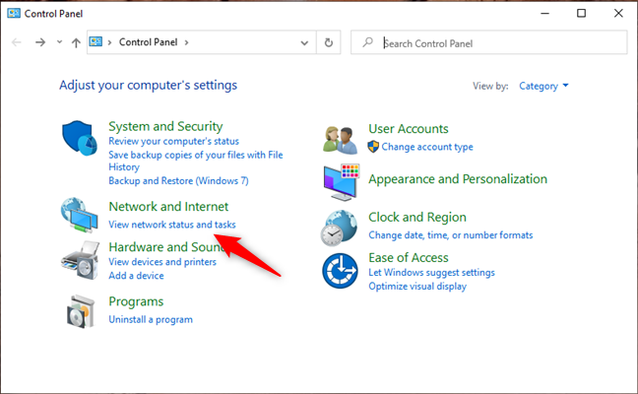Click Control Panel breadcrumb in address bar
Viewport: 638px width, 394px height.
coord(147,42)
